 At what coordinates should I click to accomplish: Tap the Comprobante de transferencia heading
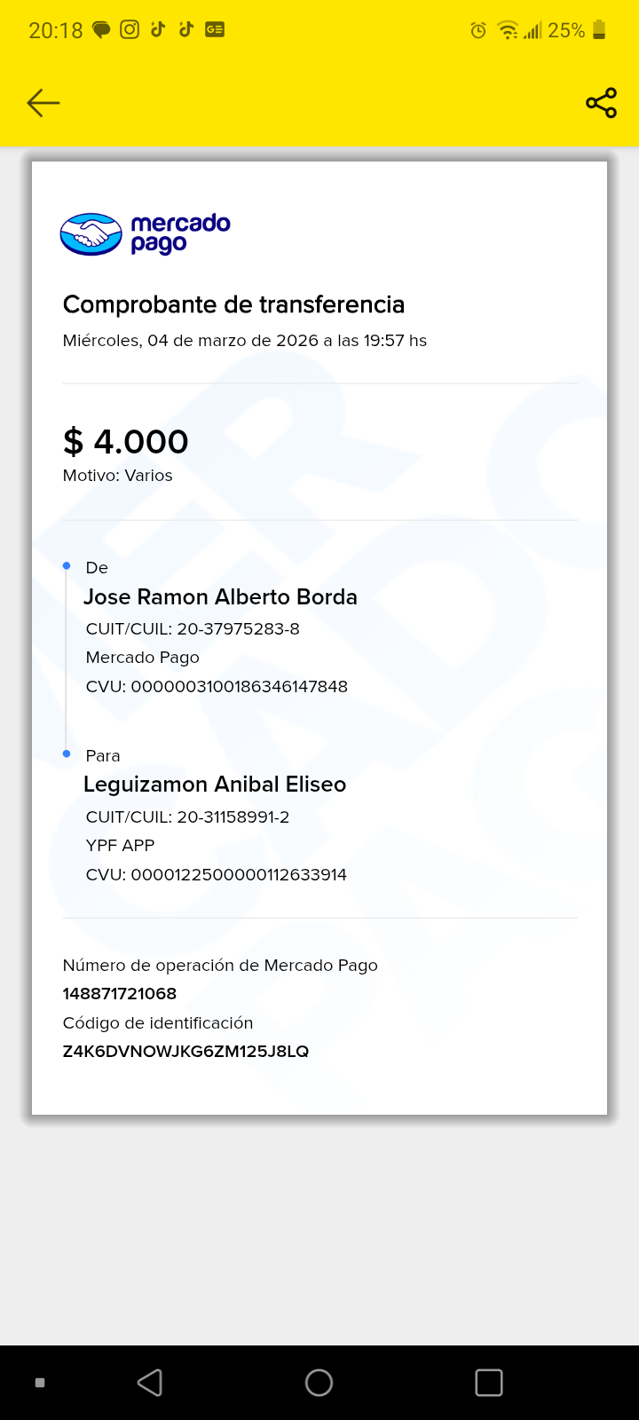click(233, 304)
